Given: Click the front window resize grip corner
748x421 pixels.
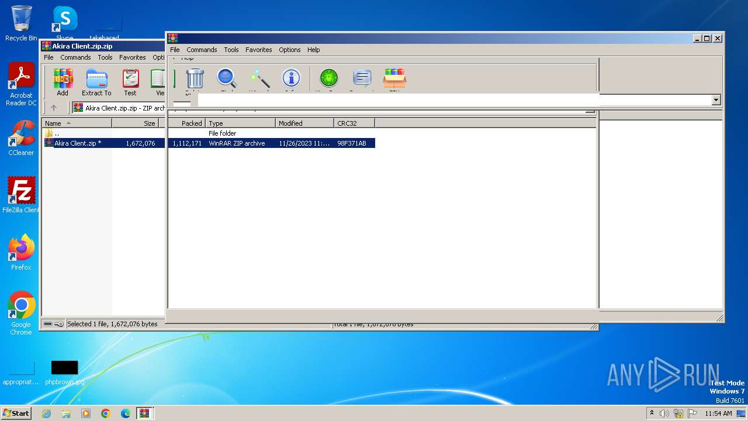Looking at the screenshot, I should pyautogui.click(x=720, y=318).
